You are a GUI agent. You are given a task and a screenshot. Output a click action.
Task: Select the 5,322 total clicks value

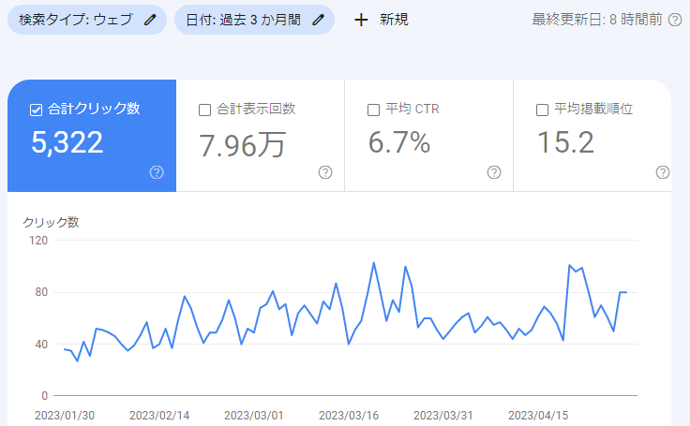click(67, 142)
